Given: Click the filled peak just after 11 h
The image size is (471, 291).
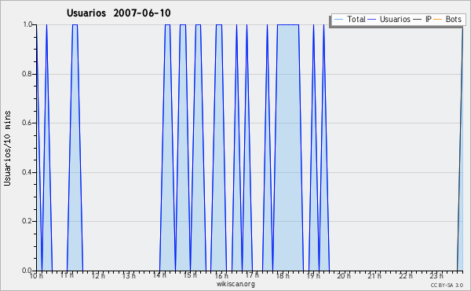Looking at the screenshot, I should click(75, 147).
